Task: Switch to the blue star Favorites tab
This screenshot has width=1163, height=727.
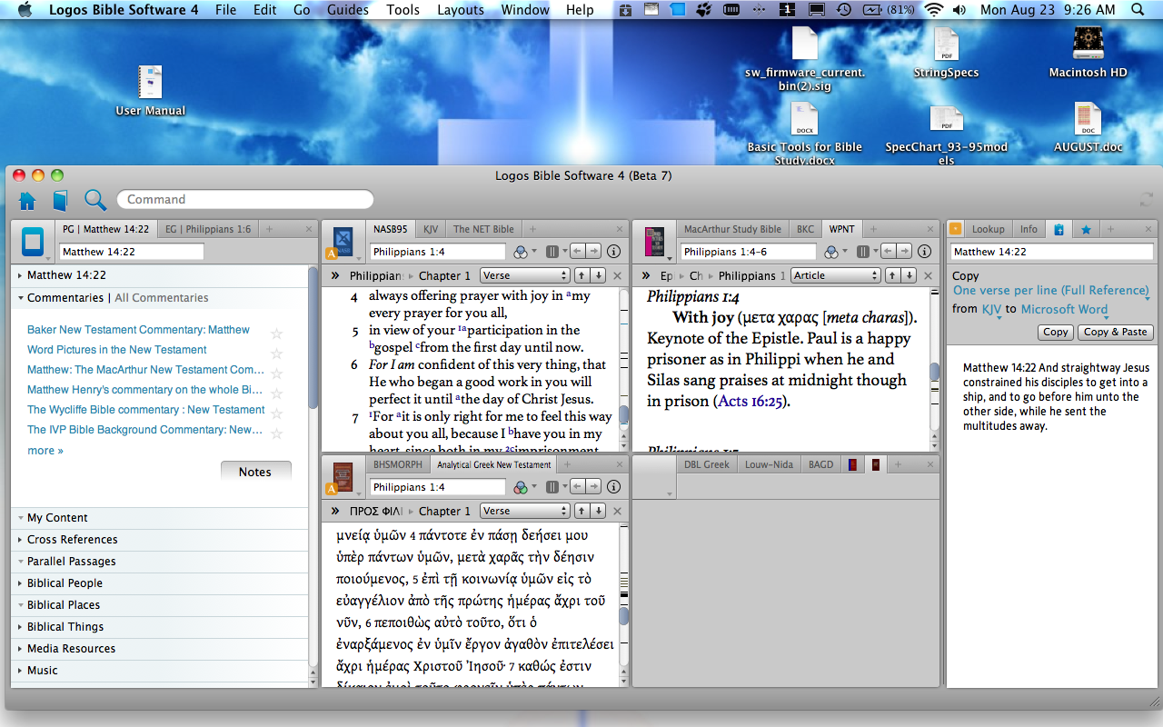Action: coord(1086,230)
